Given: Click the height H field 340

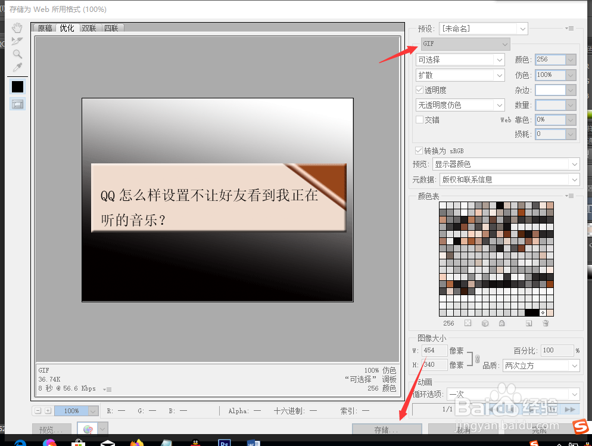Looking at the screenshot, I should point(435,364).
